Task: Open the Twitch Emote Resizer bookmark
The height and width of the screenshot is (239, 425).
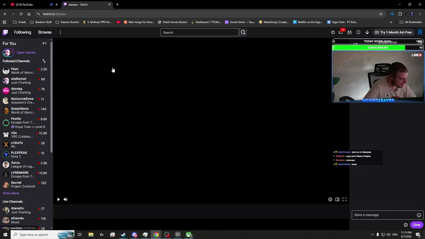Action: [173, 22]
